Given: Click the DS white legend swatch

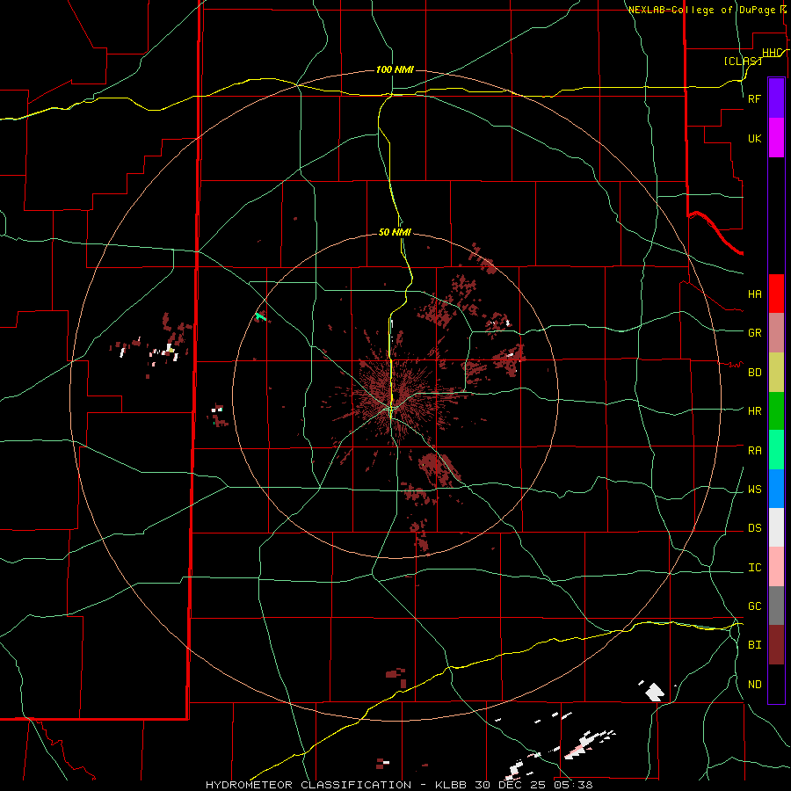Looking at the screenshot, I should click(x=776, y=527).
